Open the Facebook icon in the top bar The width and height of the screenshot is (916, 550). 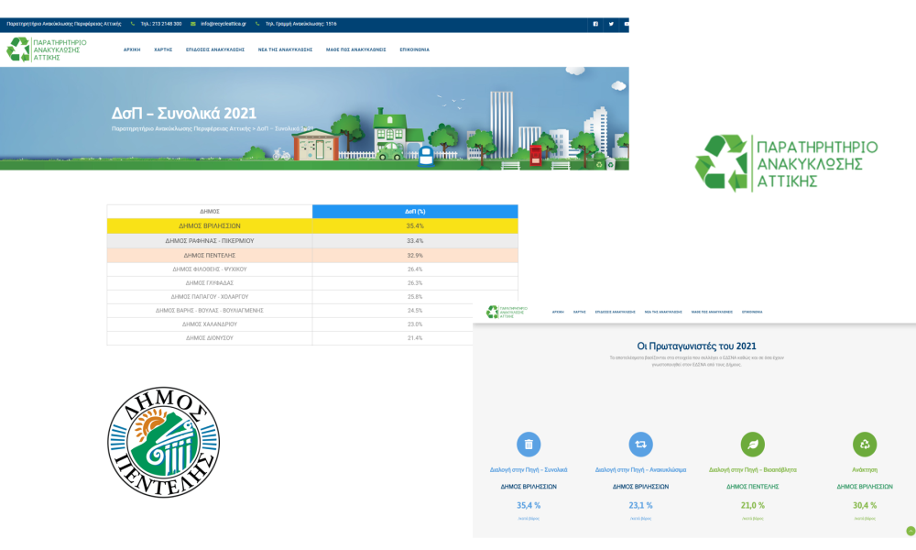(x=595, y=24)
